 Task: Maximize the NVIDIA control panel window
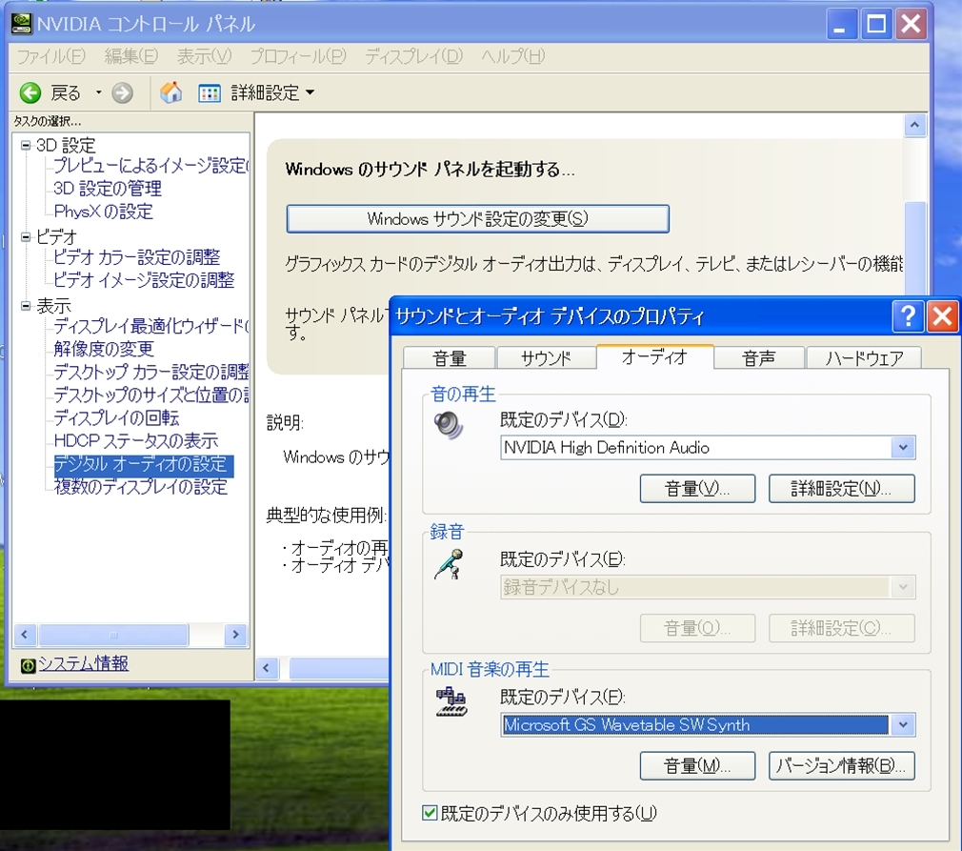coord(875,24)
